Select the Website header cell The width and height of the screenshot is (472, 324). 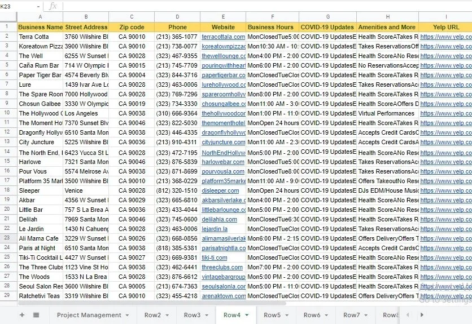223,27
